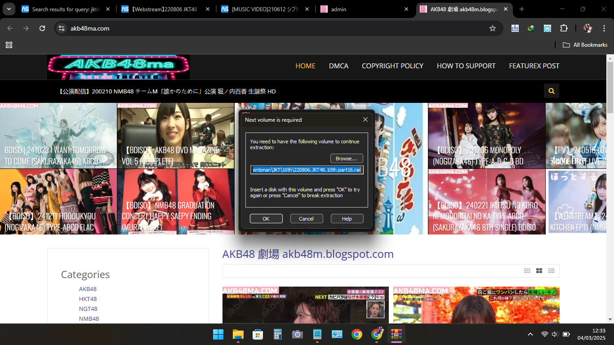
Task: Open the HKT48 category
Action: (x=88, y=299)
